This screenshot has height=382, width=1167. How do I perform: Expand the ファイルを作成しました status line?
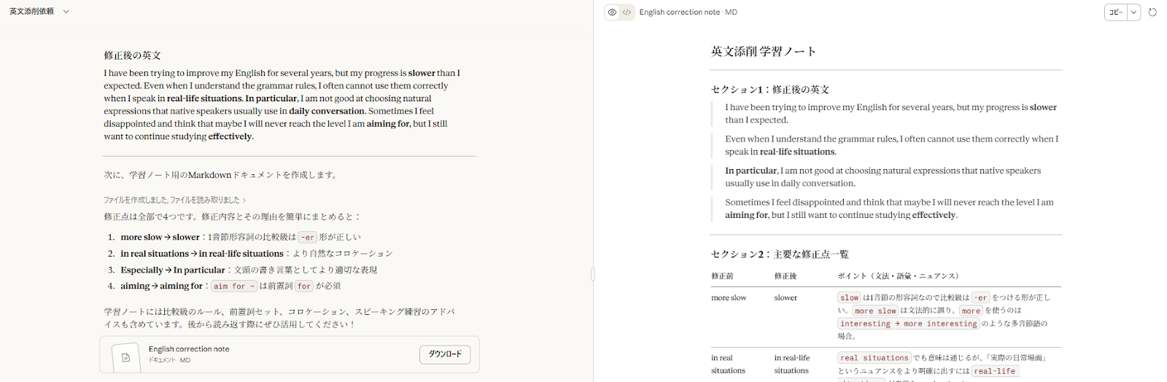tap(174, 200)
